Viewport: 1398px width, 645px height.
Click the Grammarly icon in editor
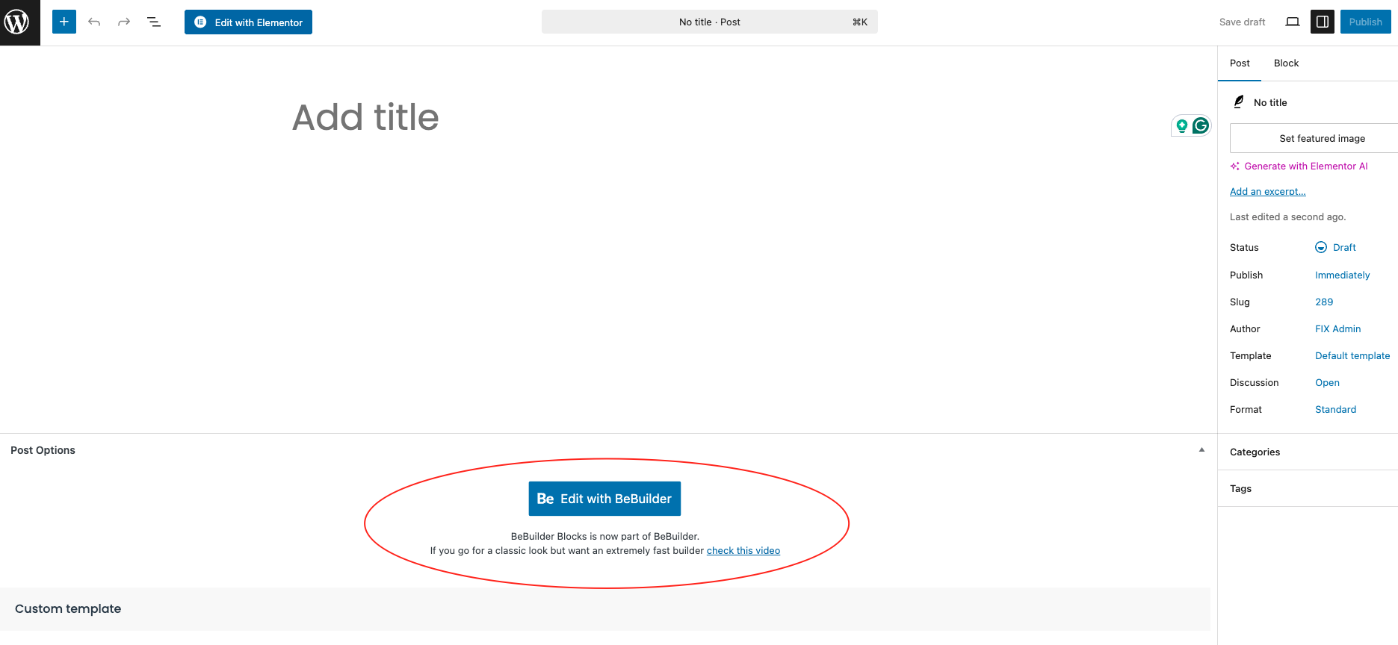coord(1201,125)
